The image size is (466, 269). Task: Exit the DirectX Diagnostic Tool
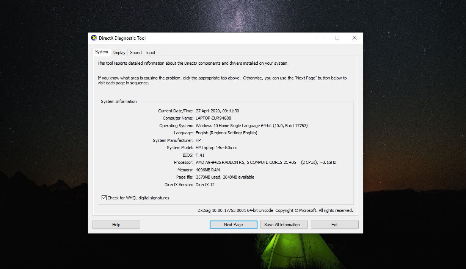(x=334, y=224)
